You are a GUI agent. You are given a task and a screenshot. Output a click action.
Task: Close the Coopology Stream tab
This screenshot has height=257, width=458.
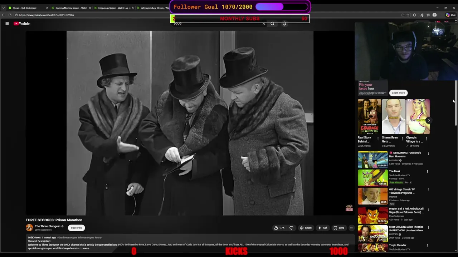[x=133, y=8]
